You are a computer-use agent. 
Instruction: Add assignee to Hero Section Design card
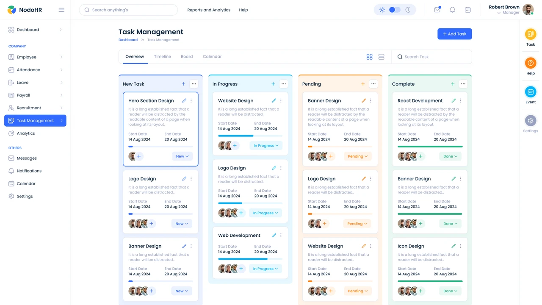pos(139,156)
